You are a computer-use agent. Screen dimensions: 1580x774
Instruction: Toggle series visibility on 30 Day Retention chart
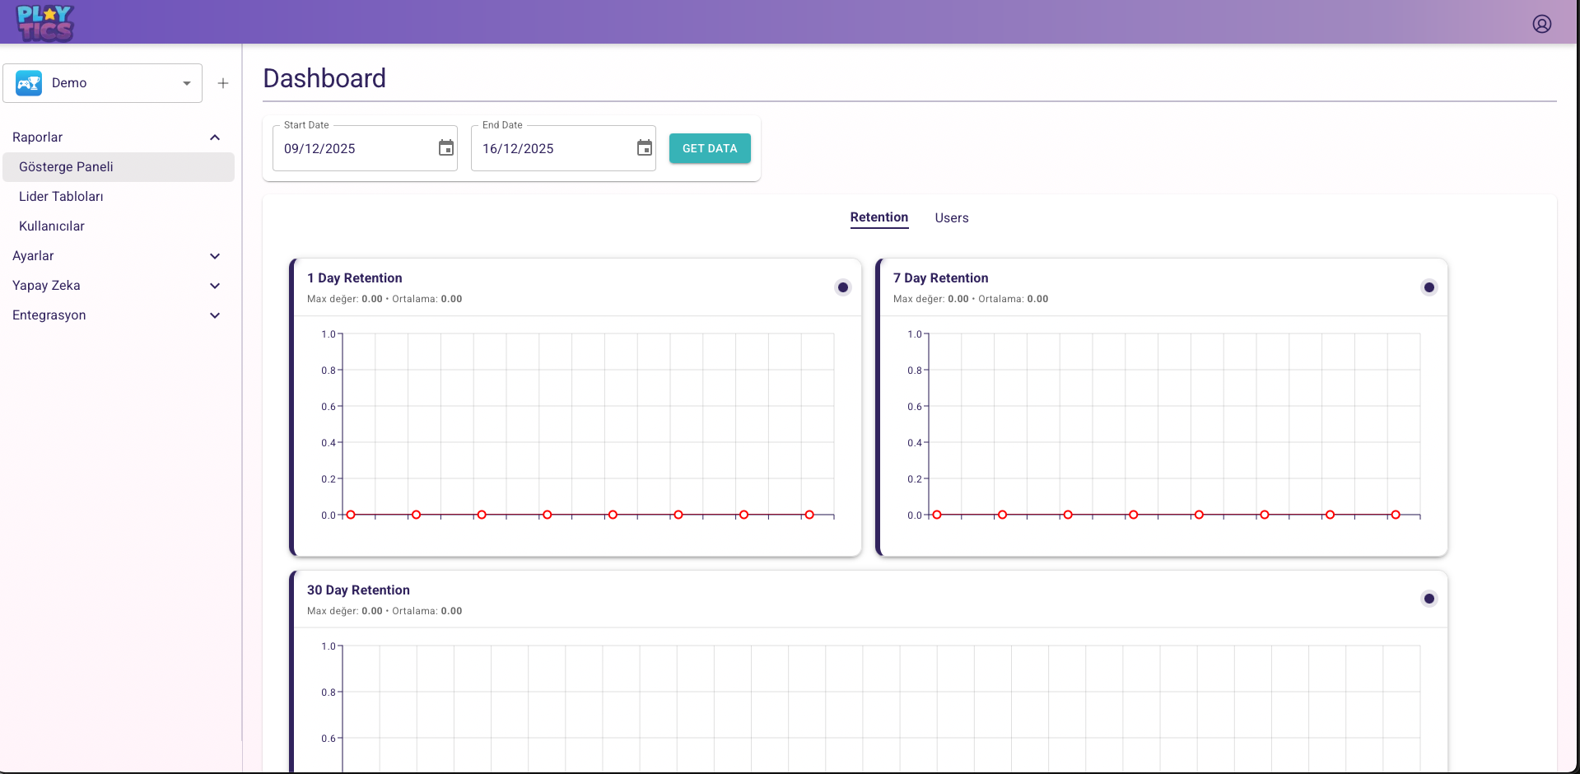[x=1429, y=599]
